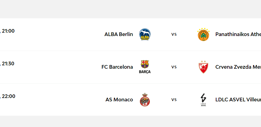Go to the AS Monaco team name
This screenshot has height=127, width=261.
point(119,100)
